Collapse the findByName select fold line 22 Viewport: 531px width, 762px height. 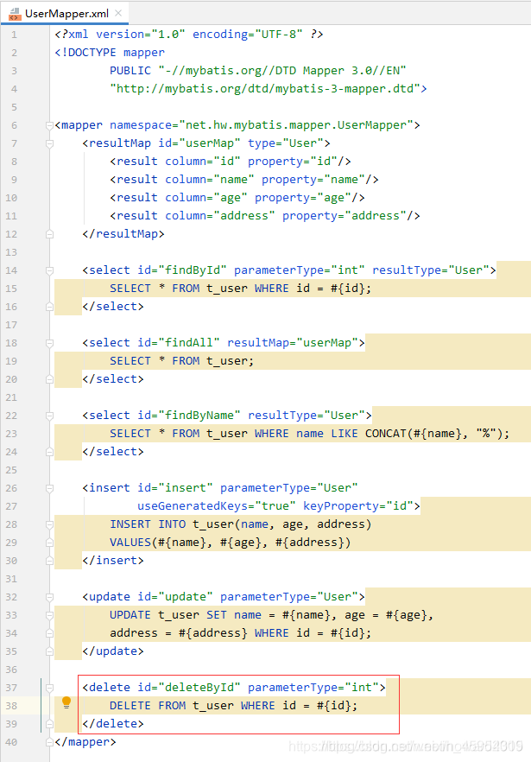click(49, 416)
